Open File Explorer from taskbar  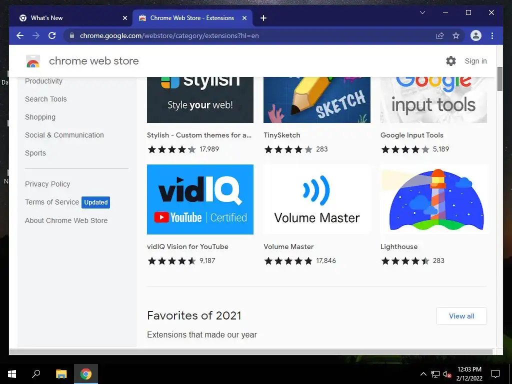tap(61, 374)
